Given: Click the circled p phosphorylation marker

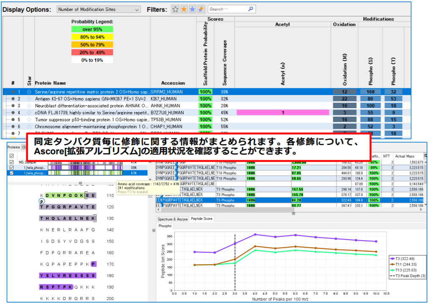Looking at the screenshot, I should point(41,201).
